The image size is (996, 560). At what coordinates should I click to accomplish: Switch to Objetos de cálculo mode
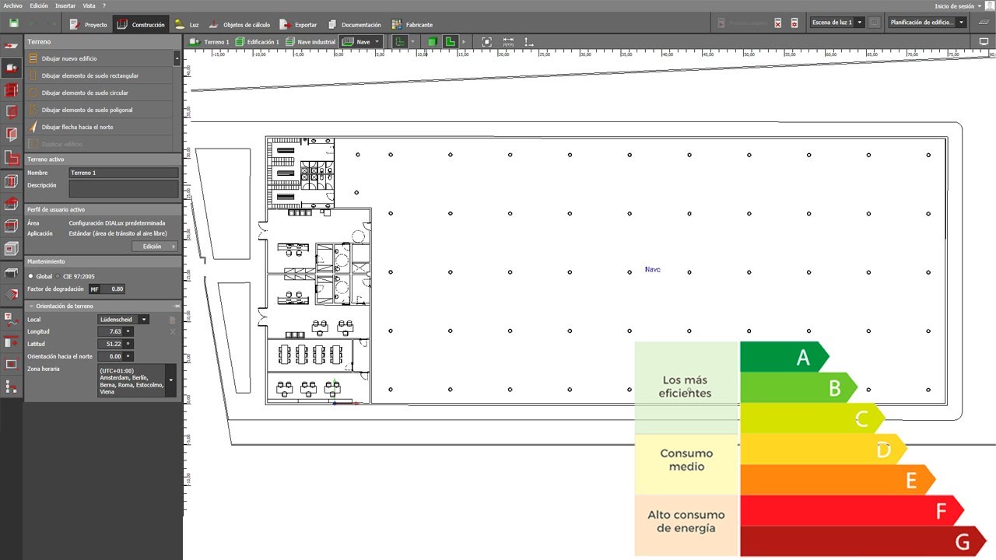pos(241,24)
